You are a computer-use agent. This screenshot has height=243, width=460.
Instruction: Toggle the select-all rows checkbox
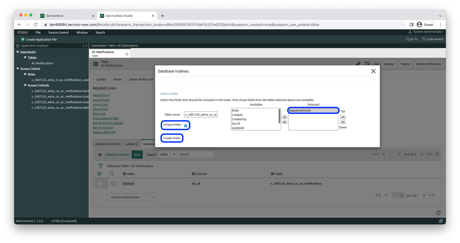click(100, 197)
